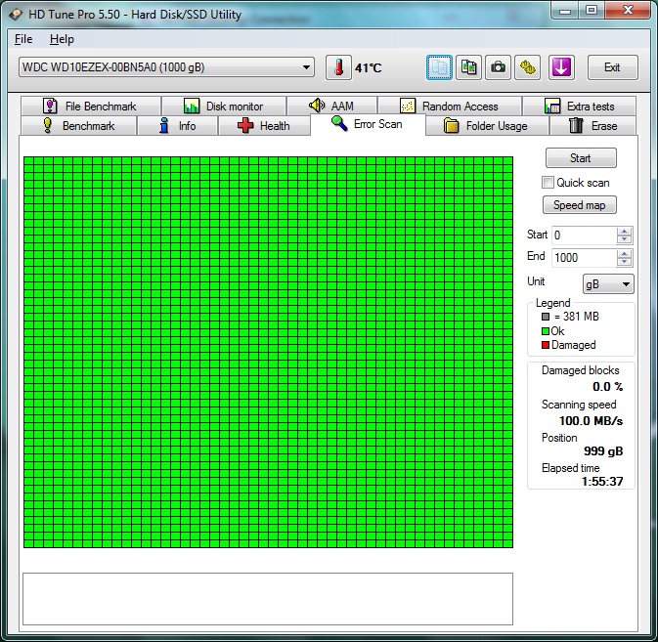The image size is (658, 642).
Task: Switch to the Folder Usage tab
Action: 487,126
